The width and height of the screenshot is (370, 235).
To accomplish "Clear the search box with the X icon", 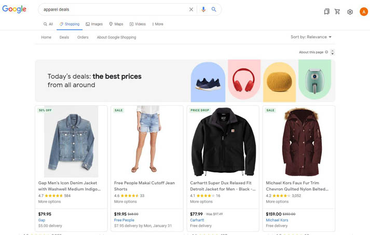I will pyautogui.click(x=191, y=9).
